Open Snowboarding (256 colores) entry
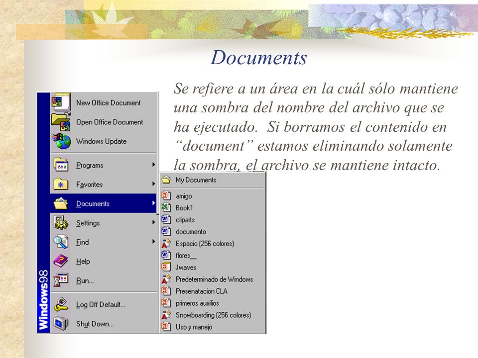This screenshot has width=478, height=358. pos(213,314)
